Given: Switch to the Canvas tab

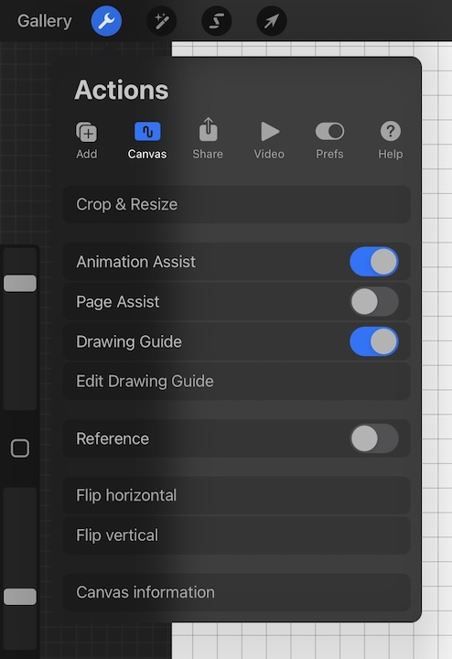Looking at the screenshot, I should coord(147,140).
